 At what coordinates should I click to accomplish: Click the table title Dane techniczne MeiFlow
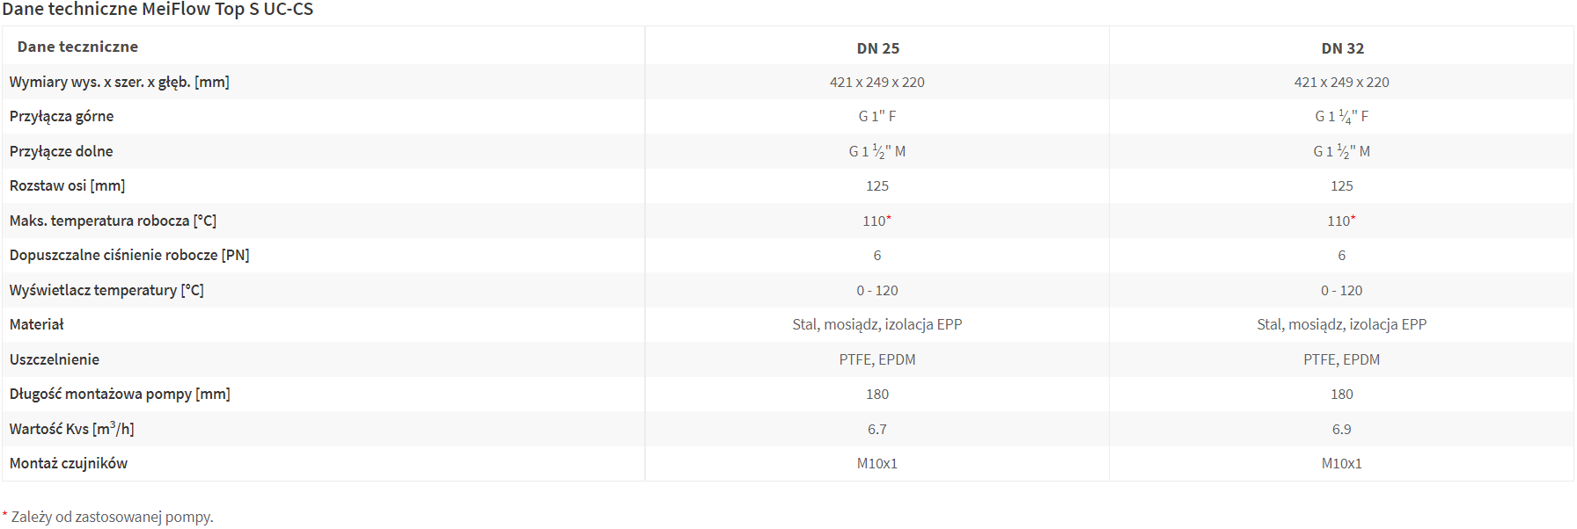tap(158, 10)
